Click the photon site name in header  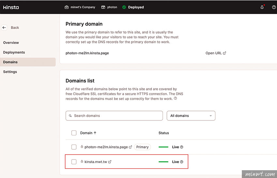[x=112, y=7]
